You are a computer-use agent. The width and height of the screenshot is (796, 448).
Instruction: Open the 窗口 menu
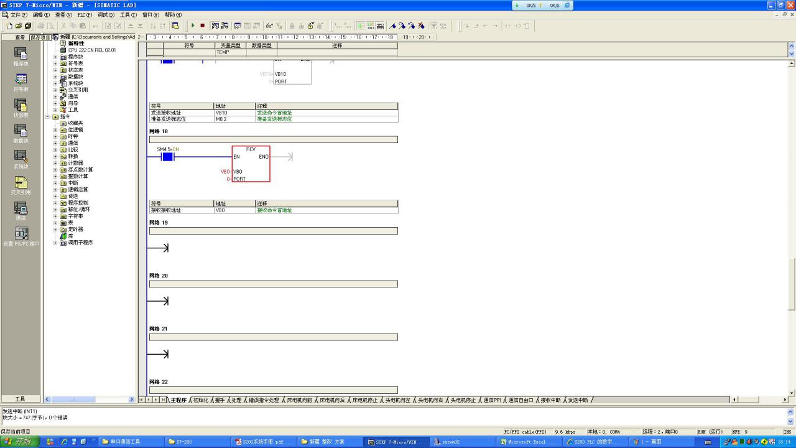(150, 14)
